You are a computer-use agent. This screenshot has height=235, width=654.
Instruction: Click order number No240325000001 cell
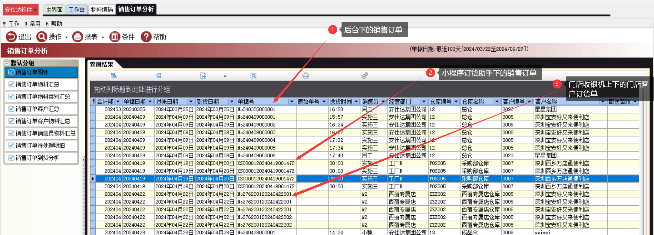pos(266,109)
